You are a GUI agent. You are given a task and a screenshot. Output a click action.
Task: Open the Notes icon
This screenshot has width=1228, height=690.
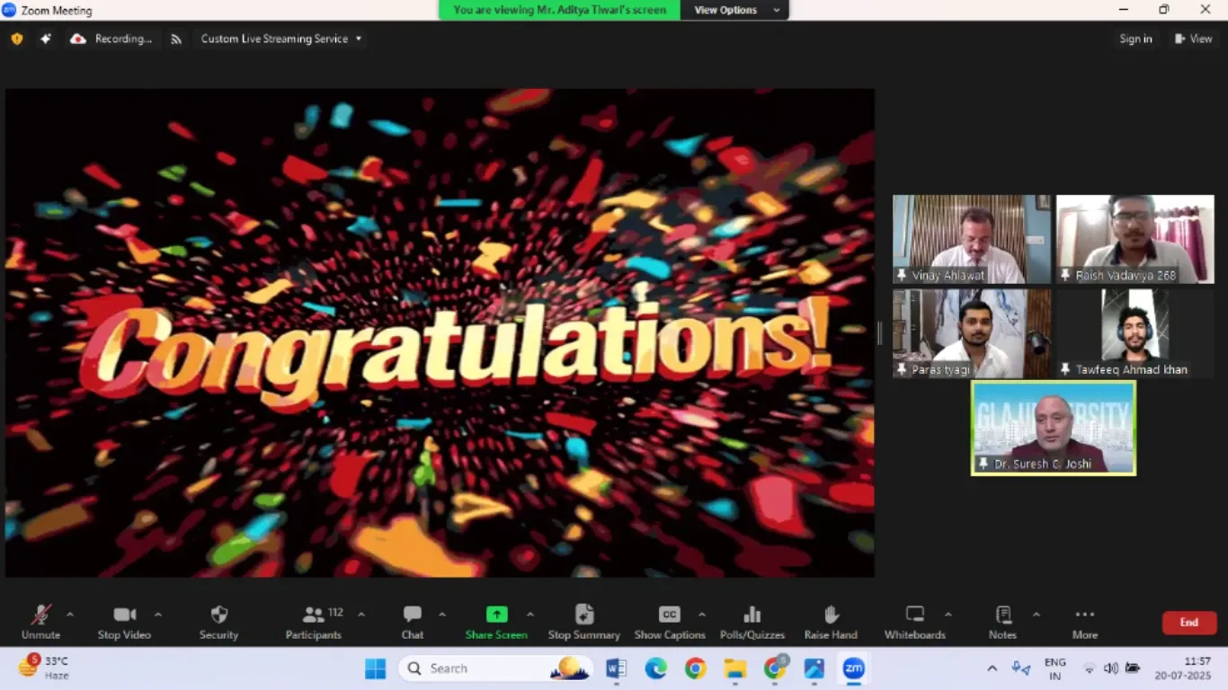1002,615
